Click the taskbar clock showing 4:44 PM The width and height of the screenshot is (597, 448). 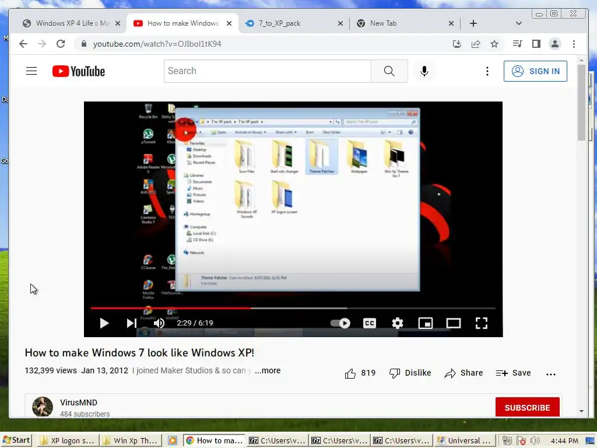pos(564,441)
